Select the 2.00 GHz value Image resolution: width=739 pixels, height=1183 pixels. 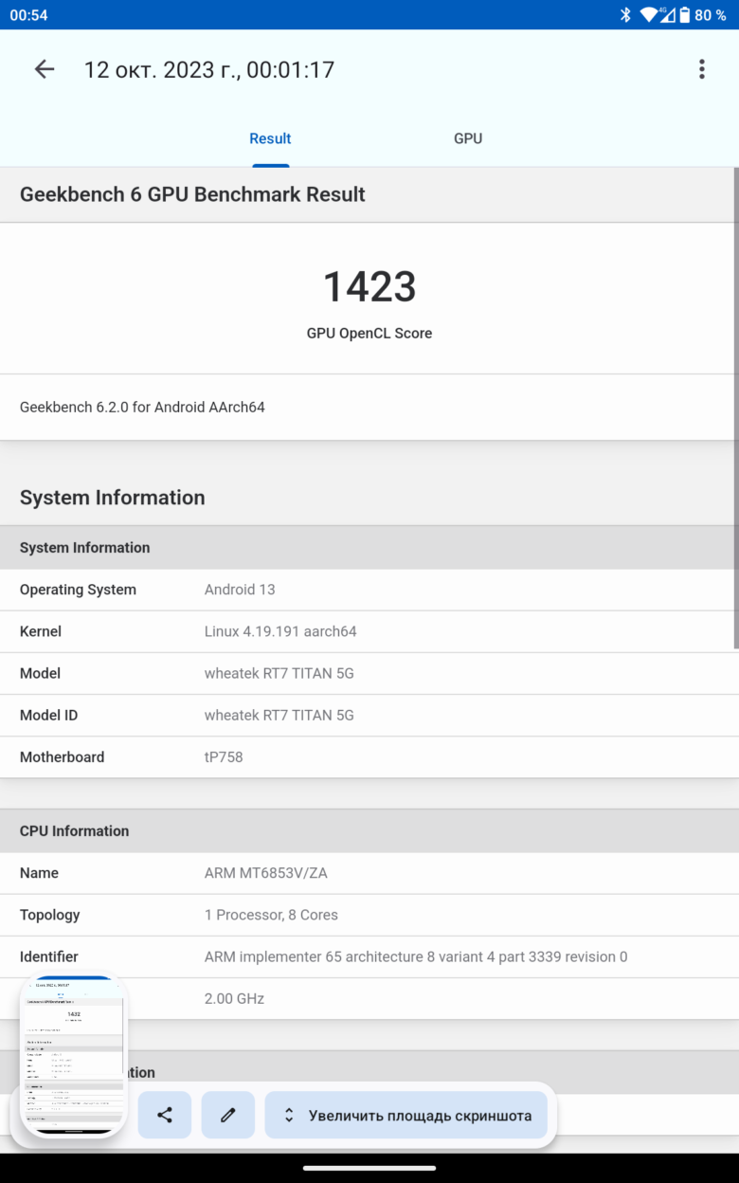(234, 998)
